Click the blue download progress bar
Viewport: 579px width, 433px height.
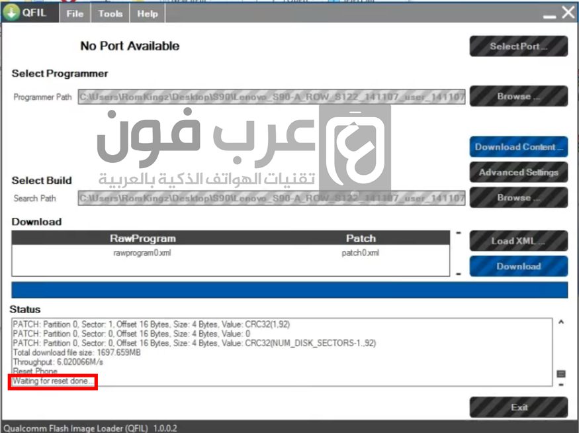290,289
